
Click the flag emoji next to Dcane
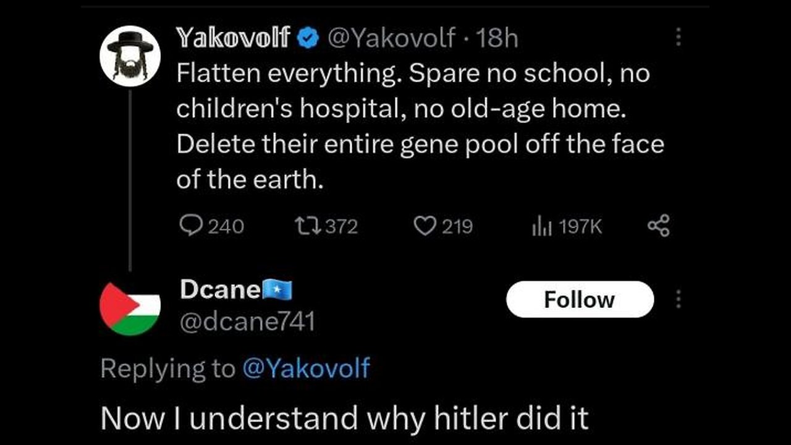tap(277, 289)
